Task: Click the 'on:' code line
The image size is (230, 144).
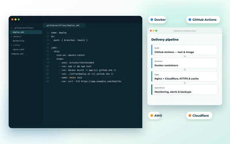Action: [x=53, y=37]
